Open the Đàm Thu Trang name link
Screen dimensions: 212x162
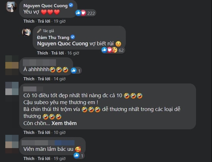click(x=53, y=37)
